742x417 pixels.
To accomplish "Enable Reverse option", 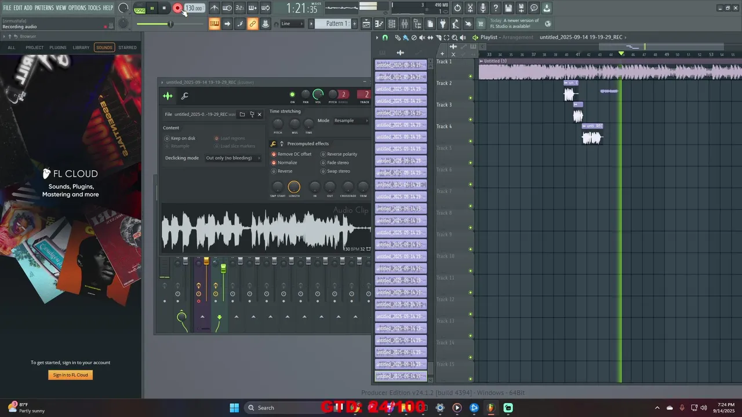I will tap(282, 171).
